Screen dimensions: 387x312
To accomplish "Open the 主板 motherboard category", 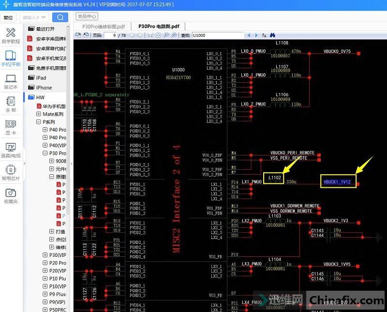I will click(11, 104).
